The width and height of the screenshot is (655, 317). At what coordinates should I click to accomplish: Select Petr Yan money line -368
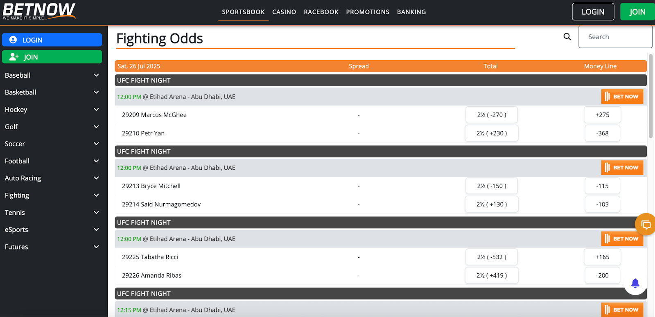coord(602,133)
